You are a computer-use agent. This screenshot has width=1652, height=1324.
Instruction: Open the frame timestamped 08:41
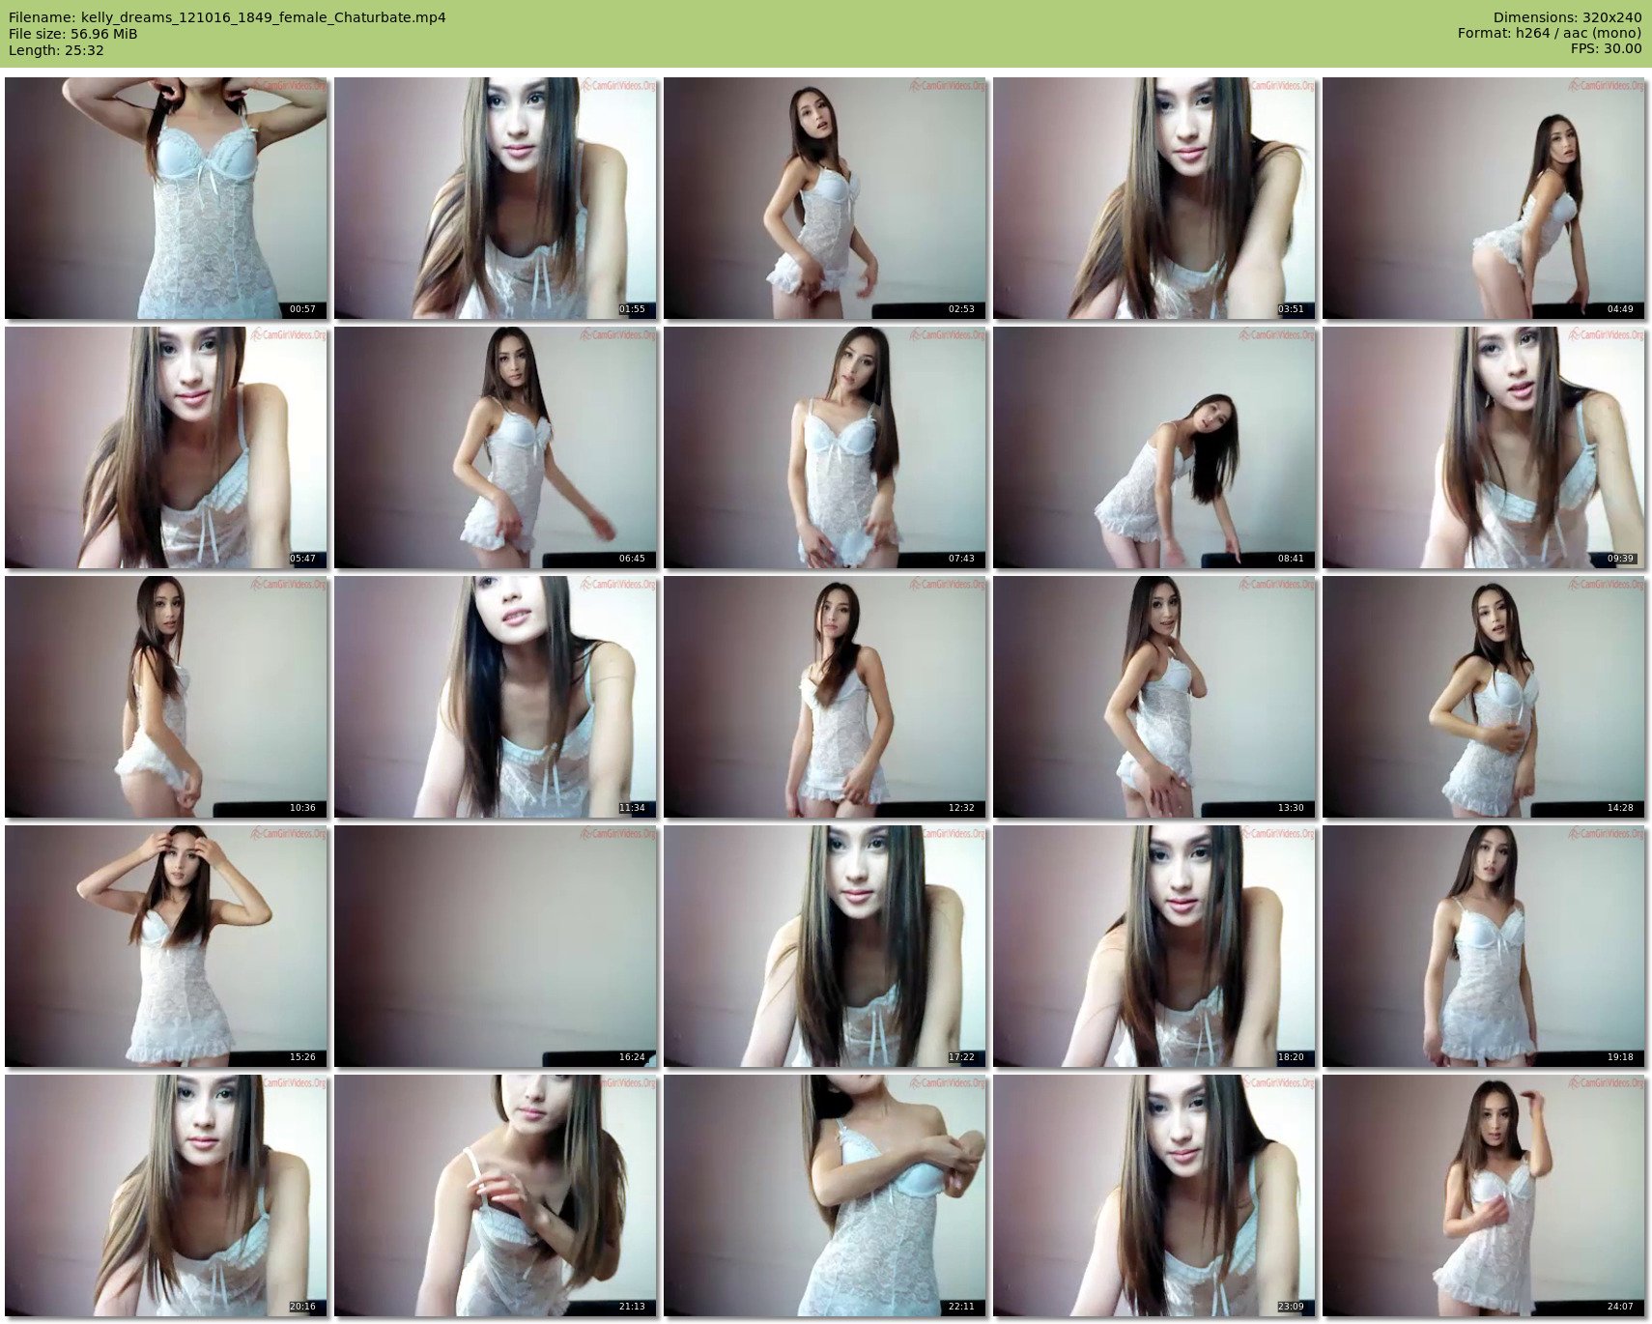tap(1154, 447)
